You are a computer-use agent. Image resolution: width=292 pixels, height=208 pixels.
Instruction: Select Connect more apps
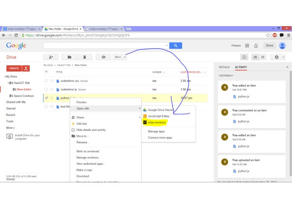coord(168,138)
